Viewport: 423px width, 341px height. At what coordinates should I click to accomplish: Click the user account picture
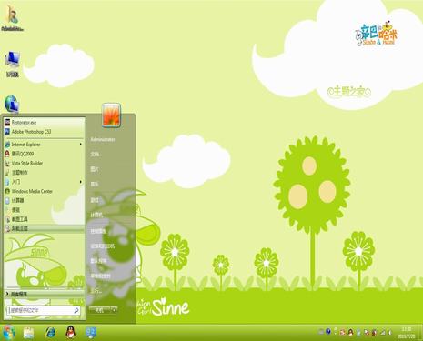(111, 115)
